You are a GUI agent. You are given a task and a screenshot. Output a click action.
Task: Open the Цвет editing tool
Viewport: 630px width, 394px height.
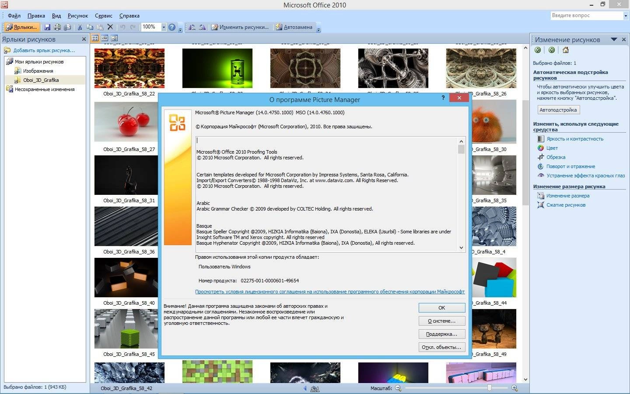tap(552, 148)
